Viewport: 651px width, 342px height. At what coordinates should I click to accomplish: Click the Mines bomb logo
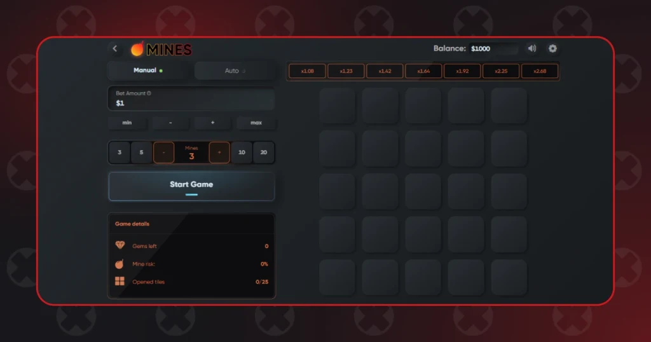point(137,49)
